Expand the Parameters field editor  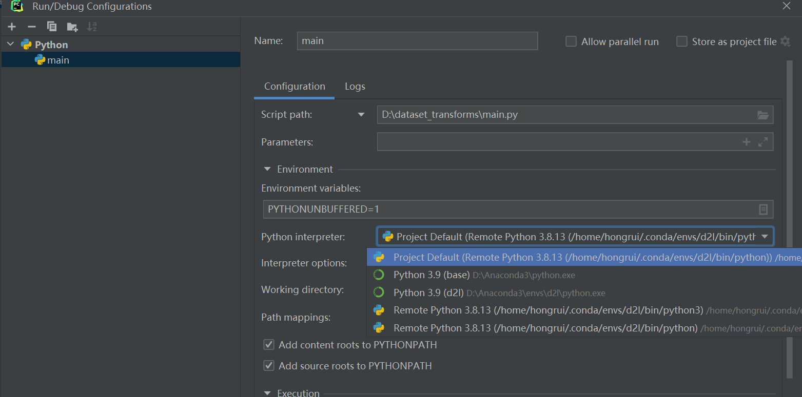click(763, 142)
